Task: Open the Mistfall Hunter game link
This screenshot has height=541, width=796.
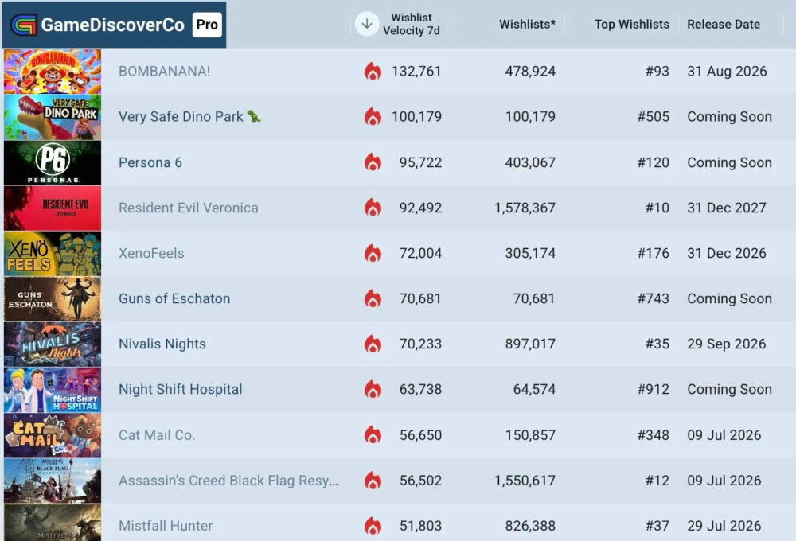Action: point(166,526)
